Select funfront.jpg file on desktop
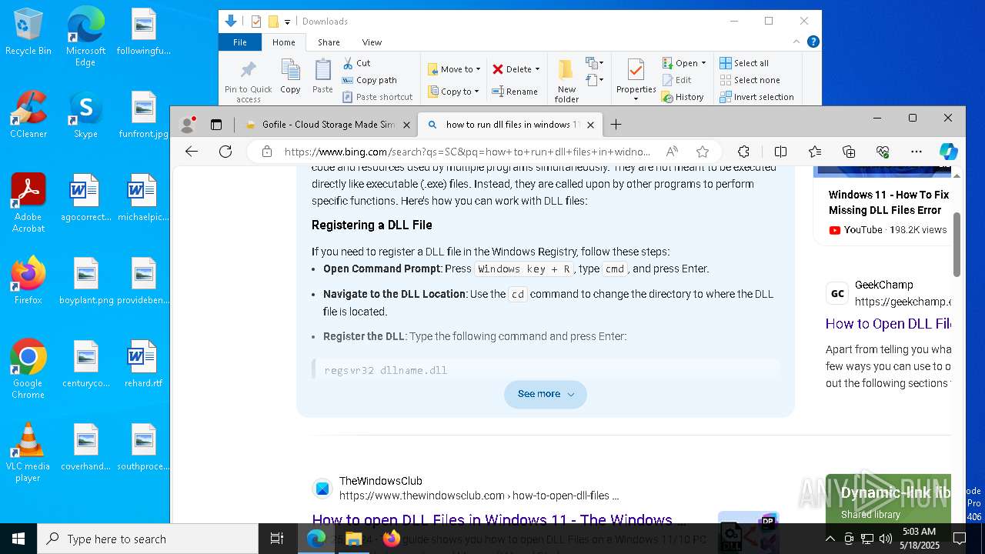 tap(143, 115)
